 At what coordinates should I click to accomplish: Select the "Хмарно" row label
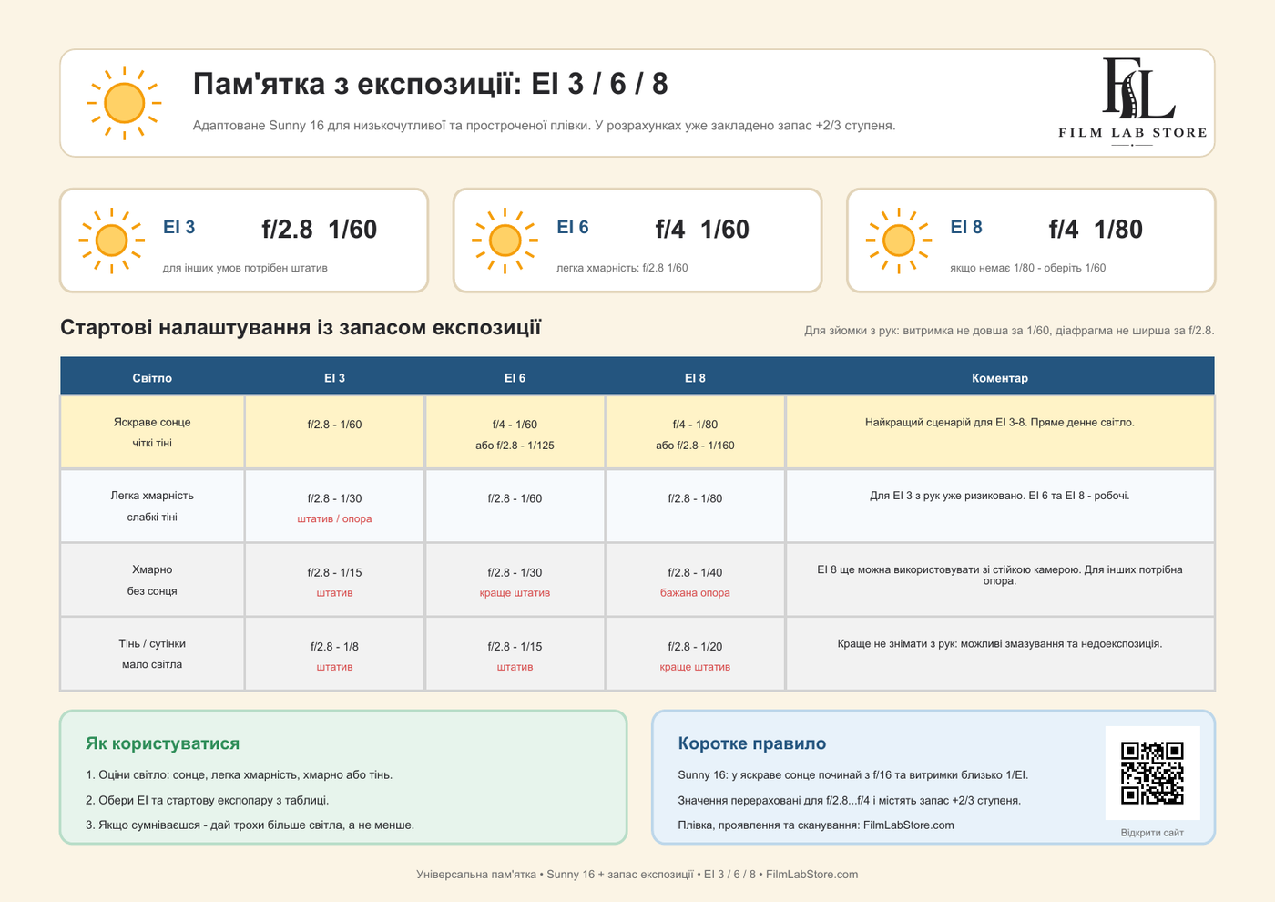pyautogui.click(x=152, y=570)
